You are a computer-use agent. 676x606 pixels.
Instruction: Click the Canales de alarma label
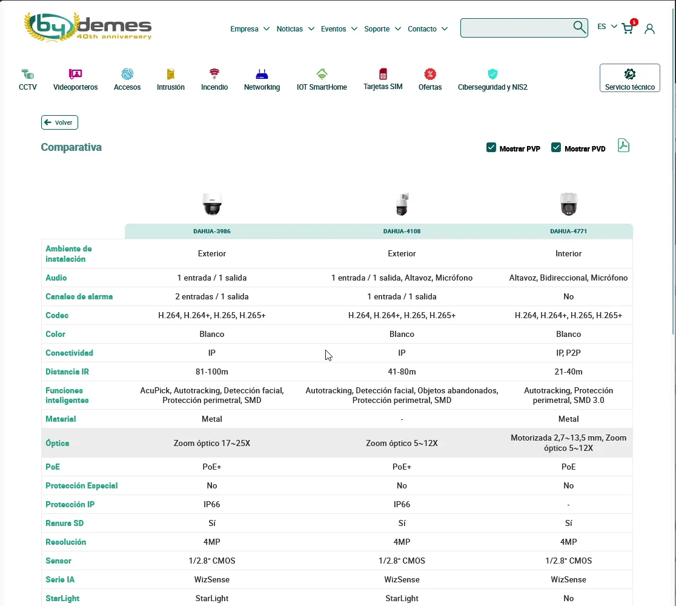79,297
